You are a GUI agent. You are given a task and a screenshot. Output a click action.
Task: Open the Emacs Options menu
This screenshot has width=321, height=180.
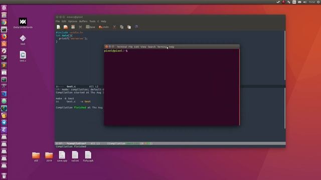point(73,21)
